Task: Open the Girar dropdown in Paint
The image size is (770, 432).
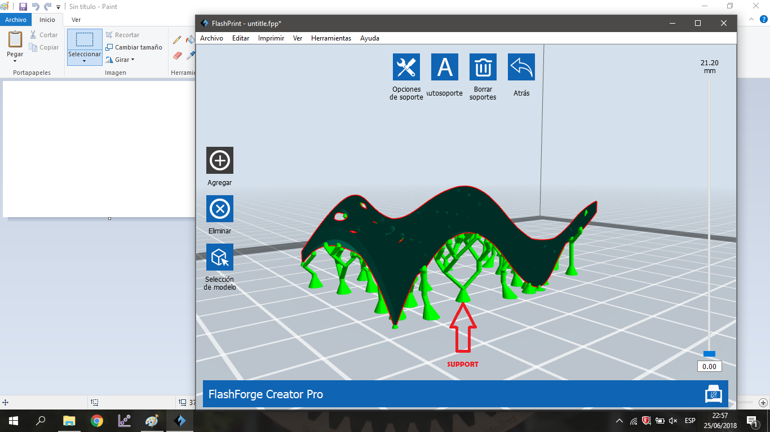Action: tap(120, 60)
